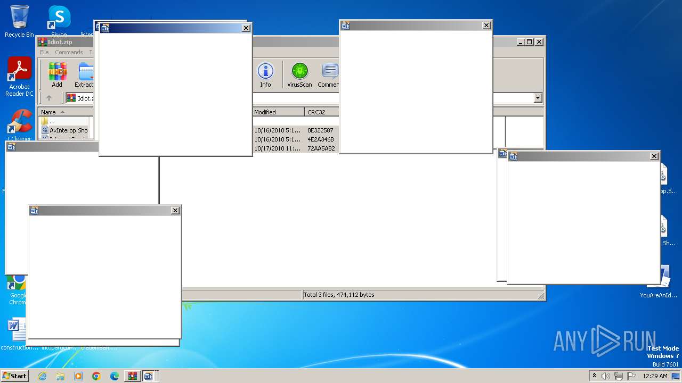Open the Action Center flag icon
Viewport: 682px width, 383px height.
[x=631, y=376]
